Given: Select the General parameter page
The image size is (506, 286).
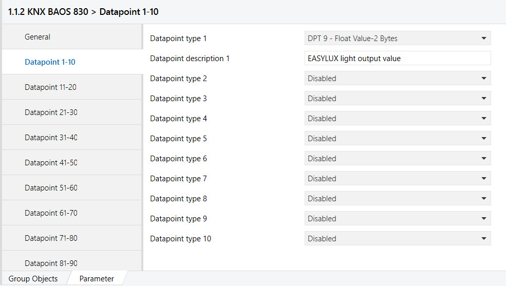Looking at the screenshot, I should (x=38, y=37).
